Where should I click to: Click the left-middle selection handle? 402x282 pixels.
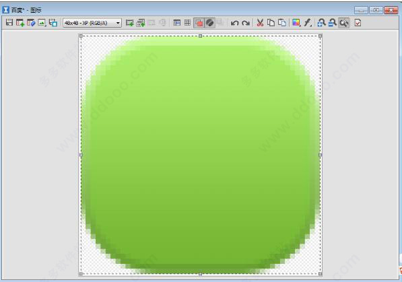81,155
